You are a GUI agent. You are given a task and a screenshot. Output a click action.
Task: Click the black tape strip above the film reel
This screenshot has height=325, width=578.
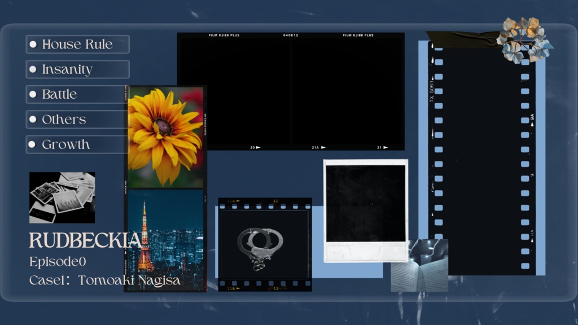coord(464,38)
